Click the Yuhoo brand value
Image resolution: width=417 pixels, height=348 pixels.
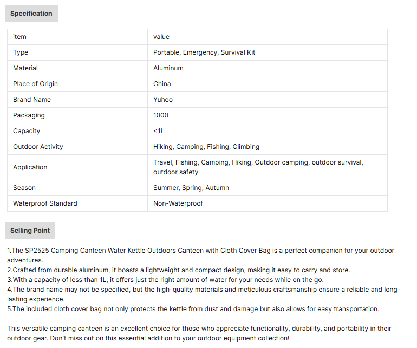tap(163, 100)
